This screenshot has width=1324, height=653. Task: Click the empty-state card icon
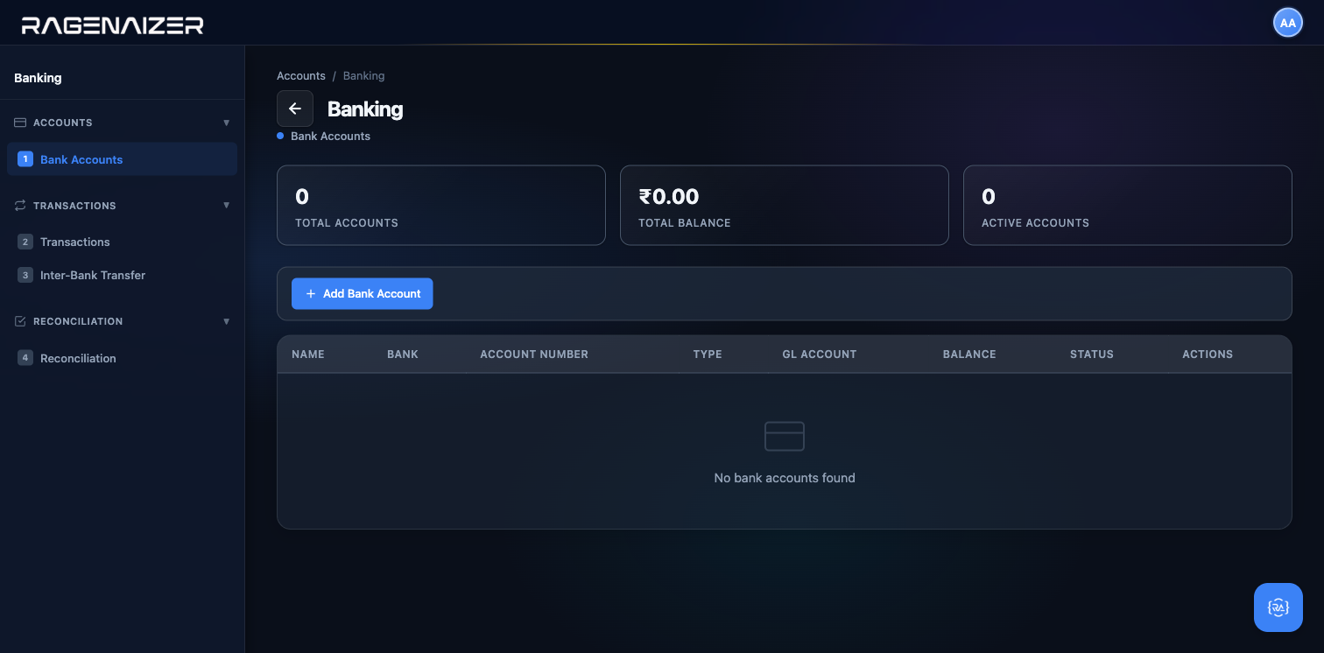pos(785,436)
